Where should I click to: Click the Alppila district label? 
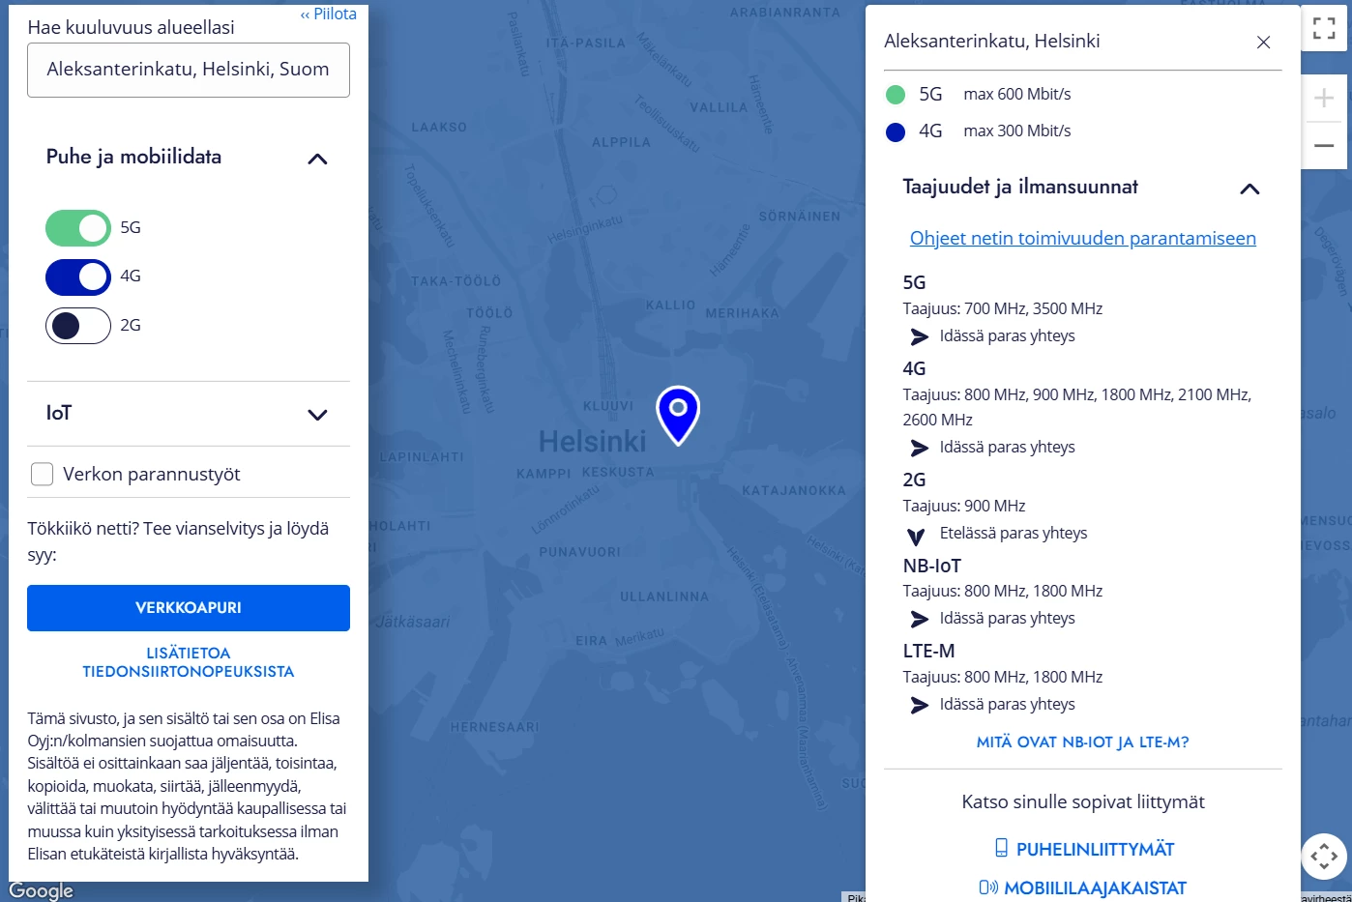[x=621, y=142]
